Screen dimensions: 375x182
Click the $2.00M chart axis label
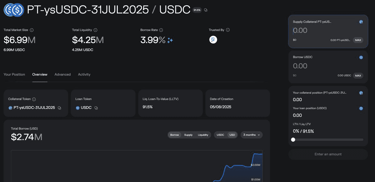tap(256, 165)
